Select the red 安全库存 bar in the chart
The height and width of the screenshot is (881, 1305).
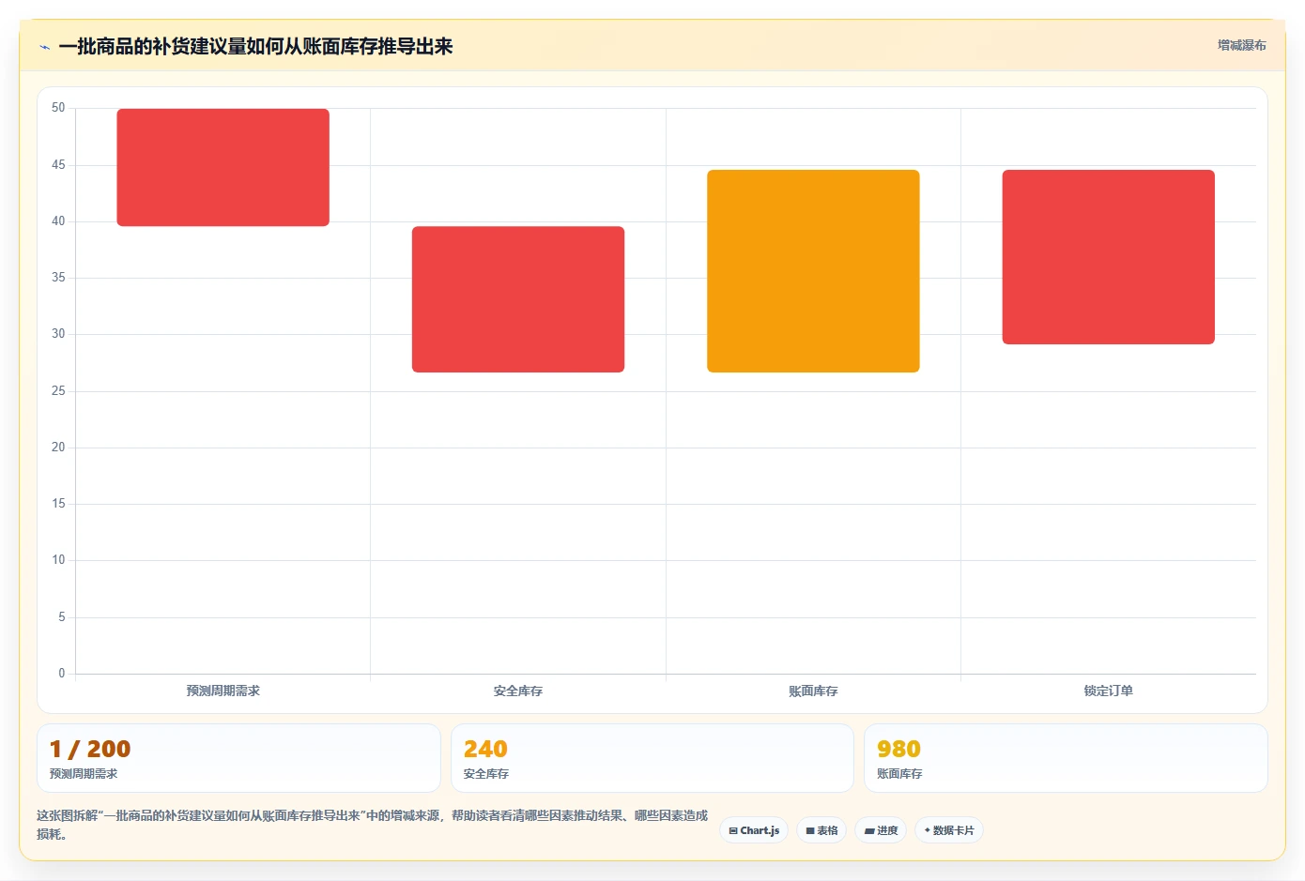518,299
